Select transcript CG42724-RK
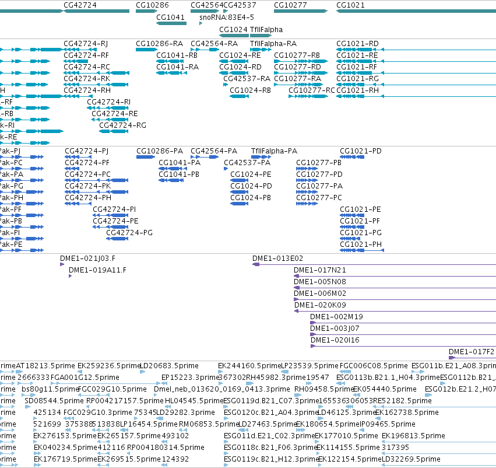 [87, 79]
